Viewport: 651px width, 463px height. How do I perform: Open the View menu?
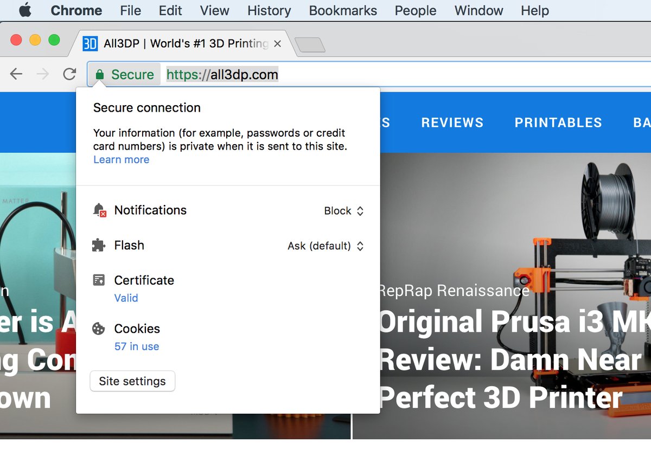(x=215, y=10)
